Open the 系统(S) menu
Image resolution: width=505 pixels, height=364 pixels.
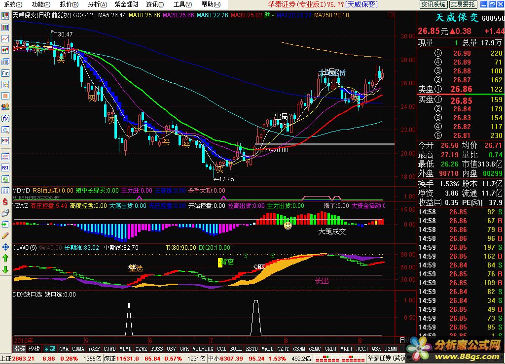13,4
